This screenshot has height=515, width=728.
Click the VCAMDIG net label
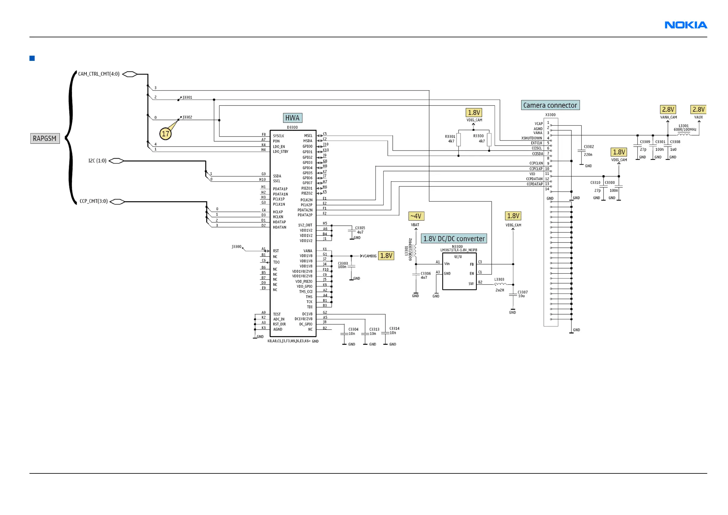(x=369, y=256)
